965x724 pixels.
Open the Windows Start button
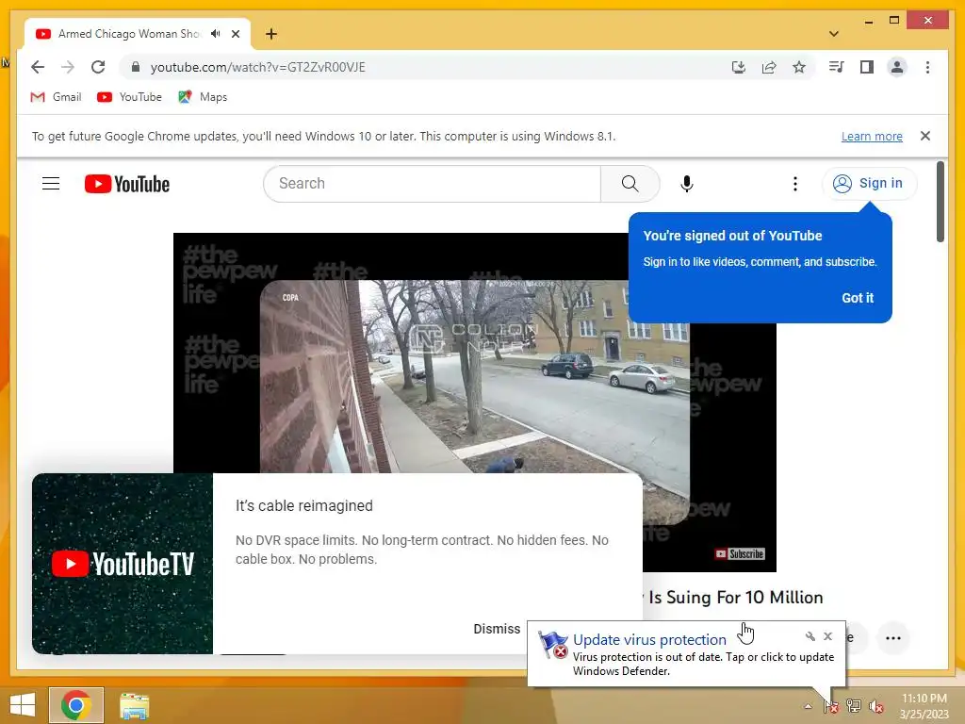tap(23, 705)
